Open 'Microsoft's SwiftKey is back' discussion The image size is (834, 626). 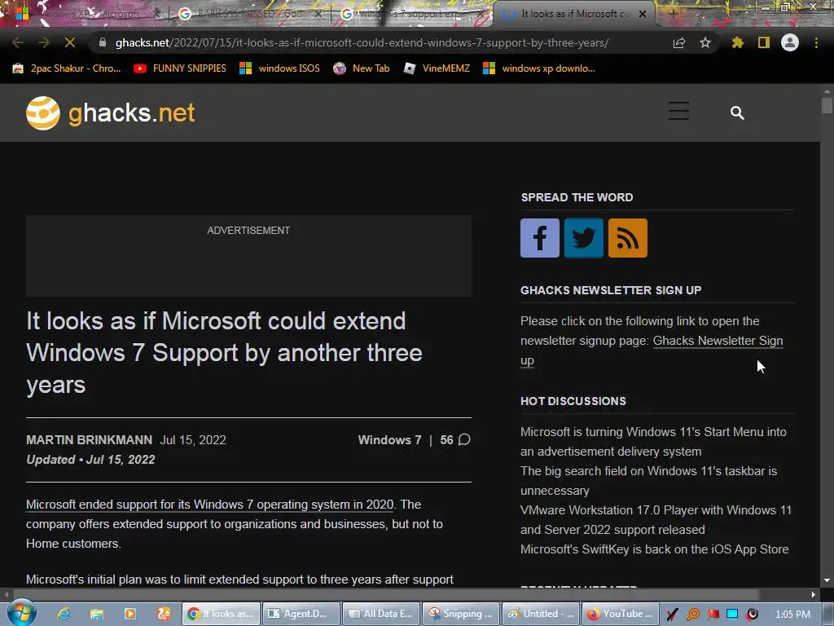[x=654, y=549]
